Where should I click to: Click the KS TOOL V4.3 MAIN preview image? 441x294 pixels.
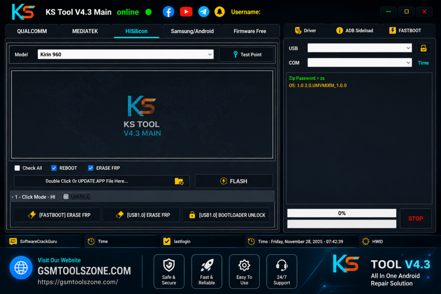point(142,115)
